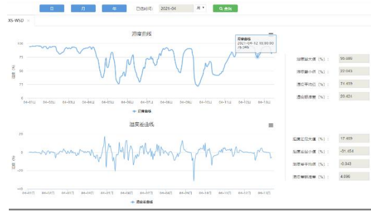Switch to the XS-WSD tab
This screenshot has height=211, width=371.
point(16,21)
